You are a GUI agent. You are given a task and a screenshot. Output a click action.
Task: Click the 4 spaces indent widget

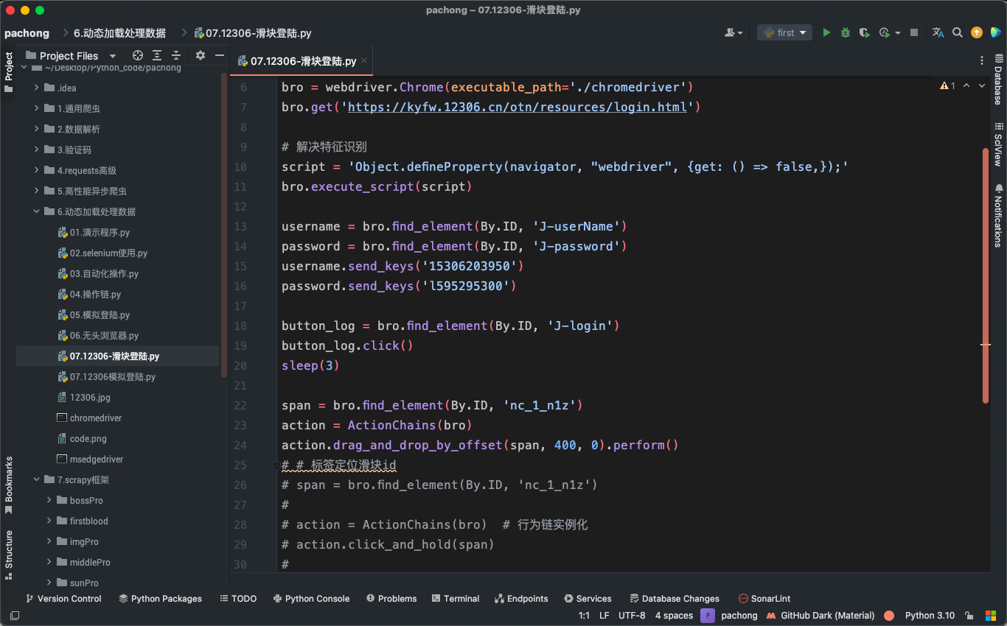tap(675, 616)
